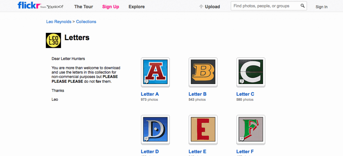Click into the Find photos search field
The height and width of the screenshot is (156, 343).
266,6
